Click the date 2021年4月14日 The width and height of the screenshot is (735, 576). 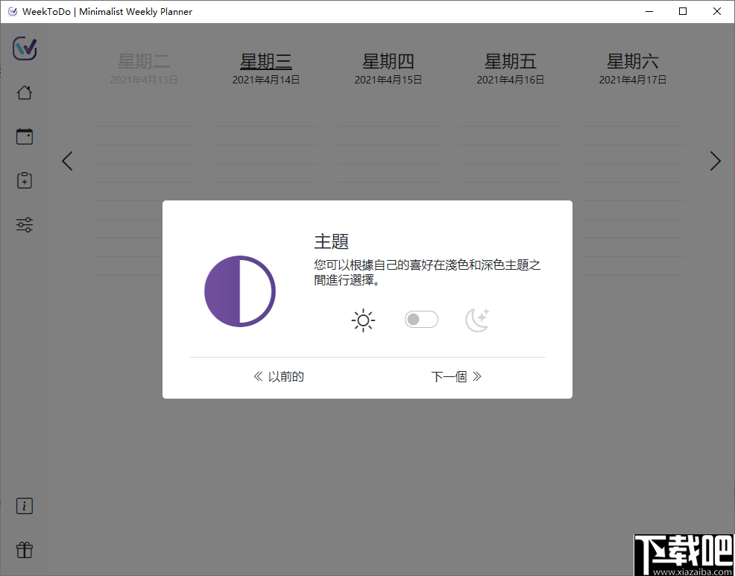[266, 80]
